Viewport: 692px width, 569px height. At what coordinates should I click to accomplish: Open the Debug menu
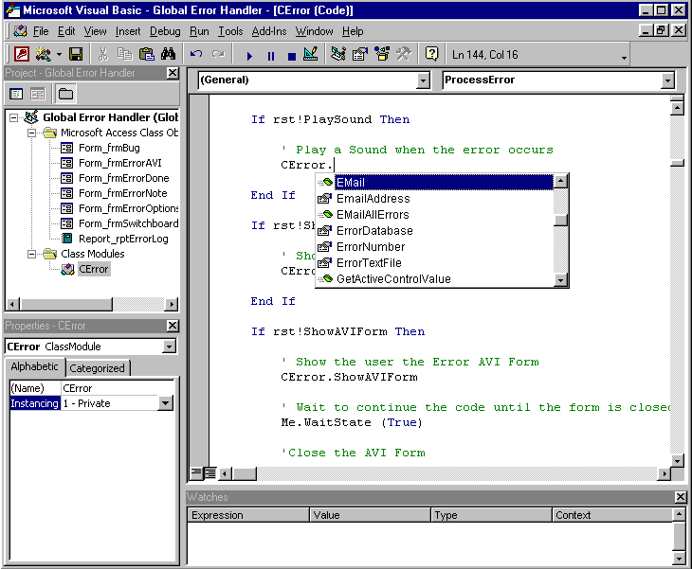click(165, 31)
